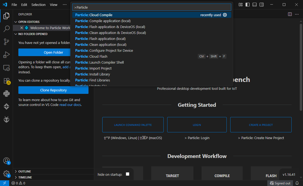Click the gear beside Particle: Cloud Compile
Viewport: 303px width, 186px height.
(225, 15)
